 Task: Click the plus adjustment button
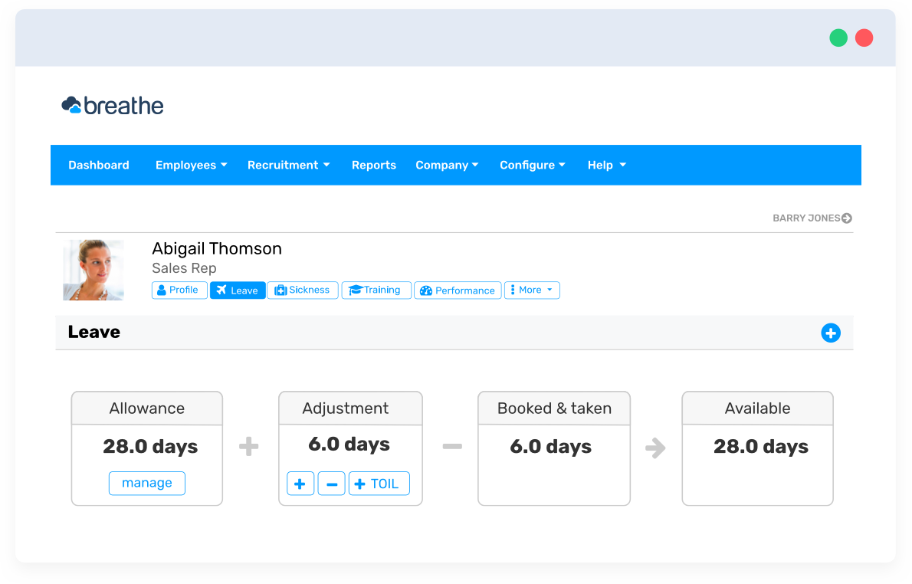(x=300, y=484)
